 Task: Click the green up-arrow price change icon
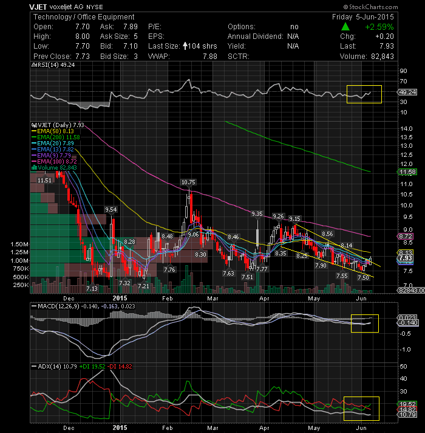coord(345,27)
